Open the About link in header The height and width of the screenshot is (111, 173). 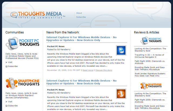tap(79, 13)
